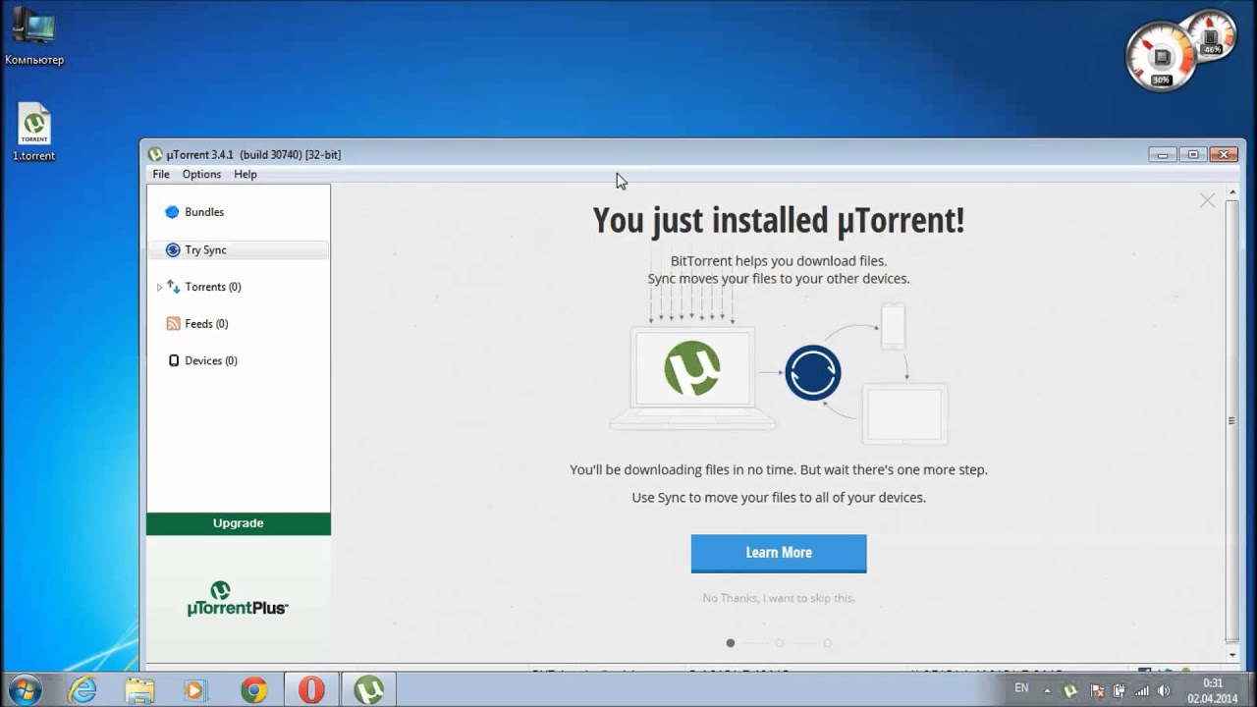Minimize the µTorrent window
Image resolution: width=1257 pixels, height=707 pixels.
tap(1163, 154)
